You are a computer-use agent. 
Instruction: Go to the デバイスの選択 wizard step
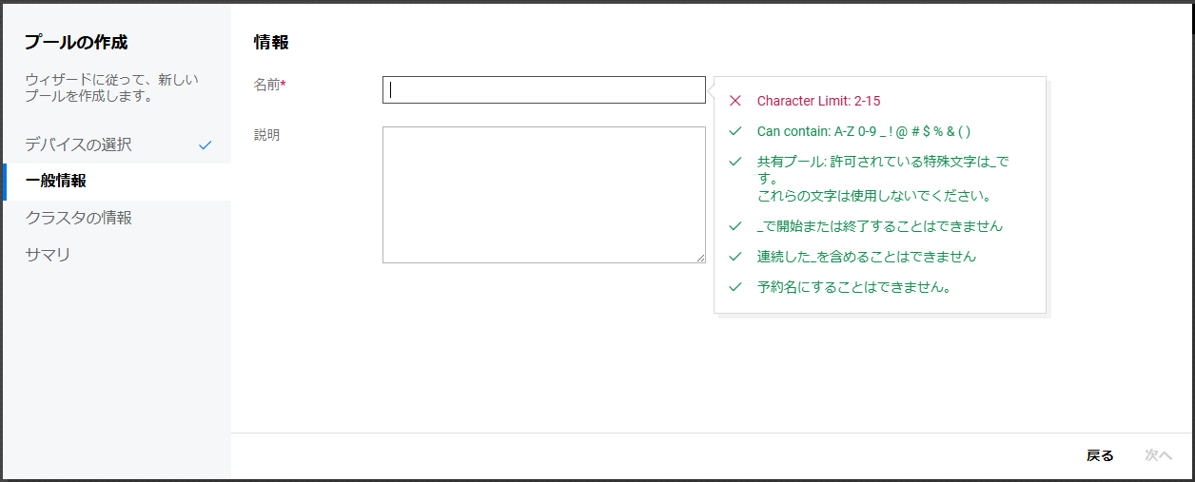pyautogui.click(x=79, y=145)
